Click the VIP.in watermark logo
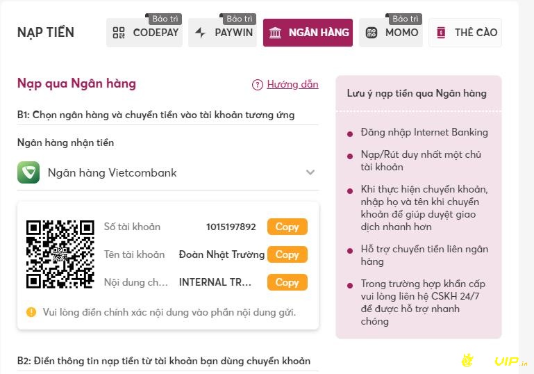Image resolution: width=534 pixels, height=374 pixels. [x=494, y=361]
